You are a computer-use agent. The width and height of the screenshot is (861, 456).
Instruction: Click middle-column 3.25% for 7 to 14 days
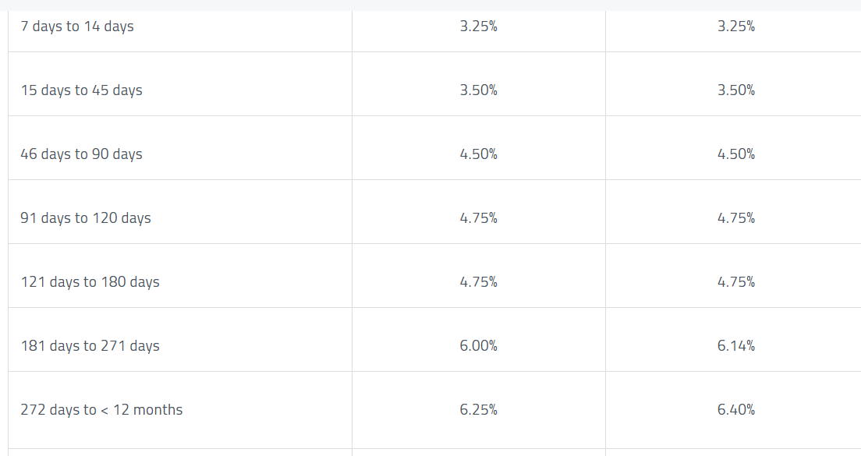tap(478, 27)
